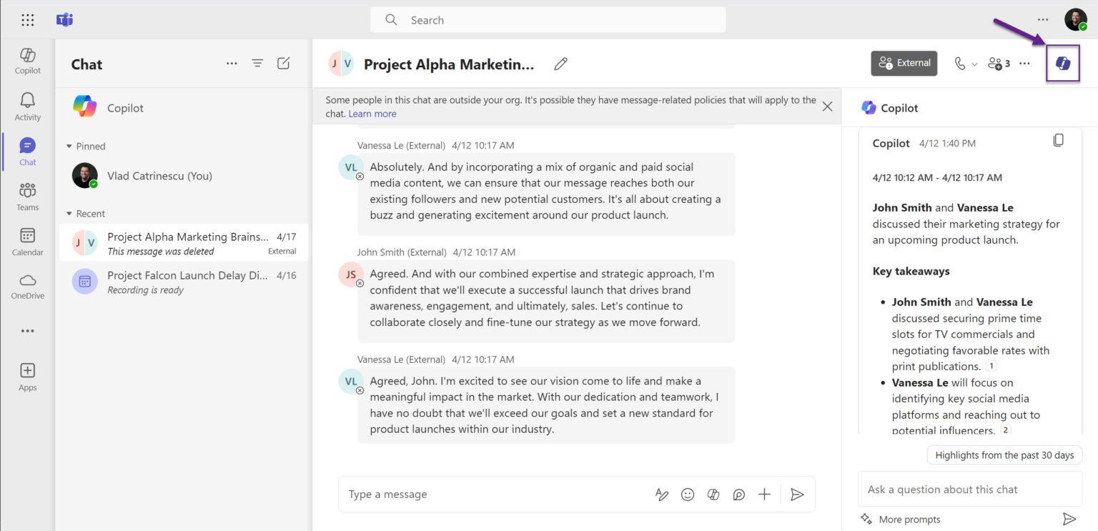Click Highlights from the past 30 days
This screenshot has width=1098, height=531.
(1004, 455)
